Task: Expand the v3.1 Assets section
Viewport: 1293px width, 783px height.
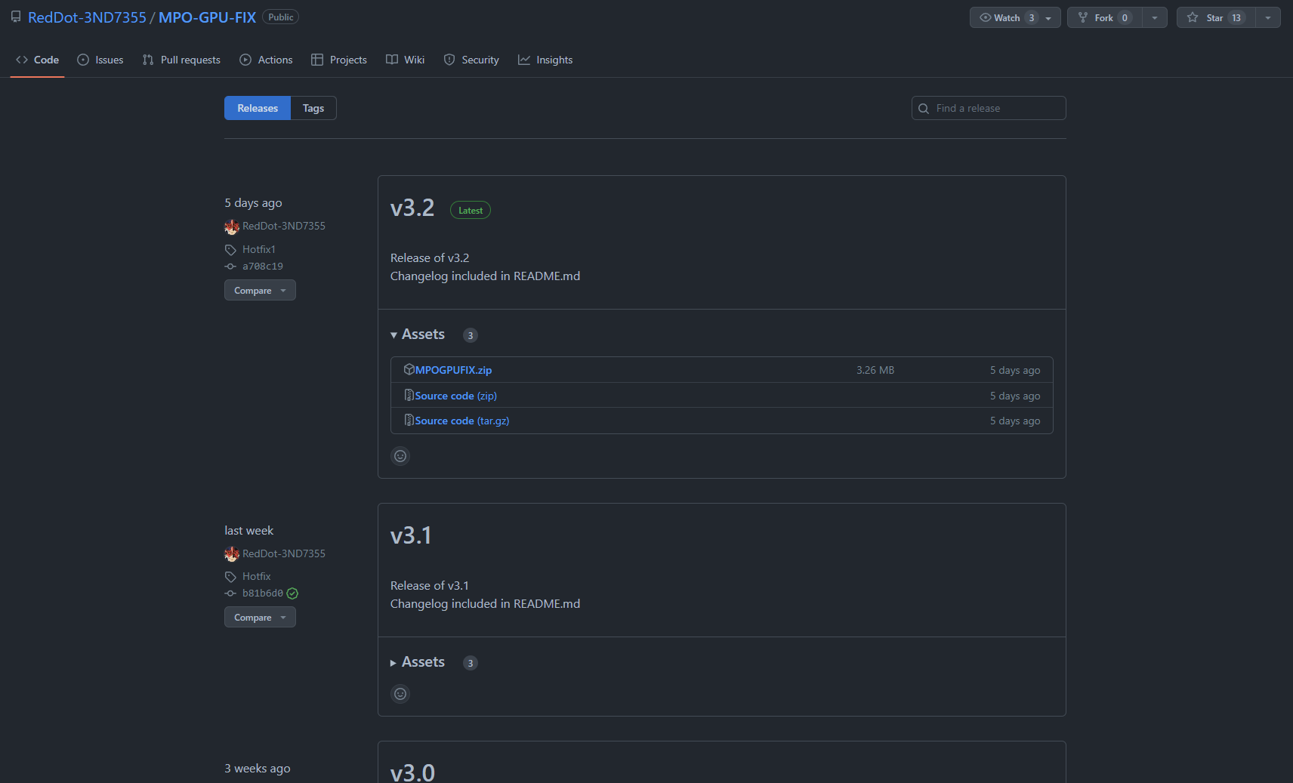Action: [x=418, y=662]
